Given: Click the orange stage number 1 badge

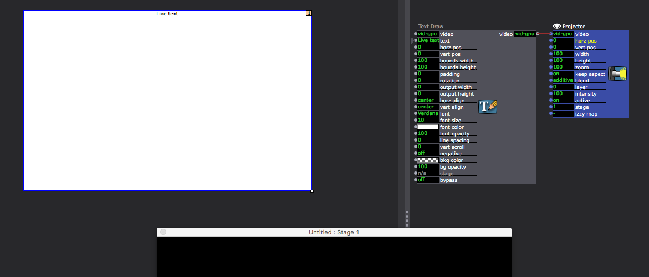Looking at the screenshot, I should pos(309,13).
